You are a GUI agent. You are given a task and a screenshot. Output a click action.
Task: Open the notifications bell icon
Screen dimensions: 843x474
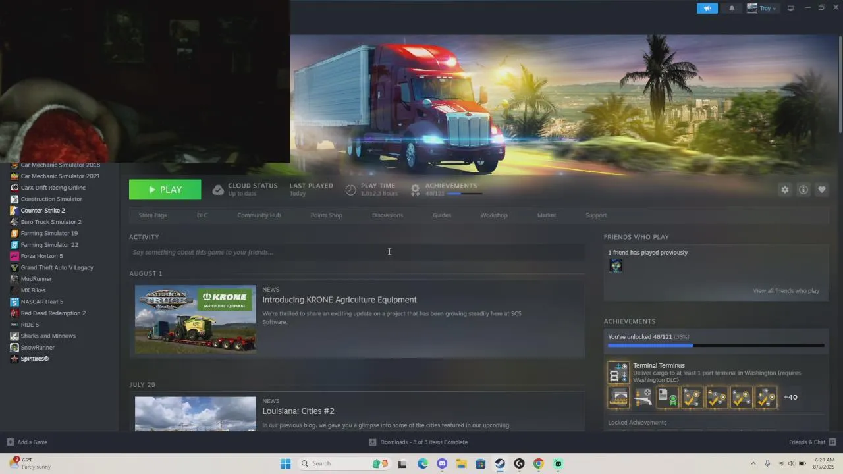coord(732,8)
